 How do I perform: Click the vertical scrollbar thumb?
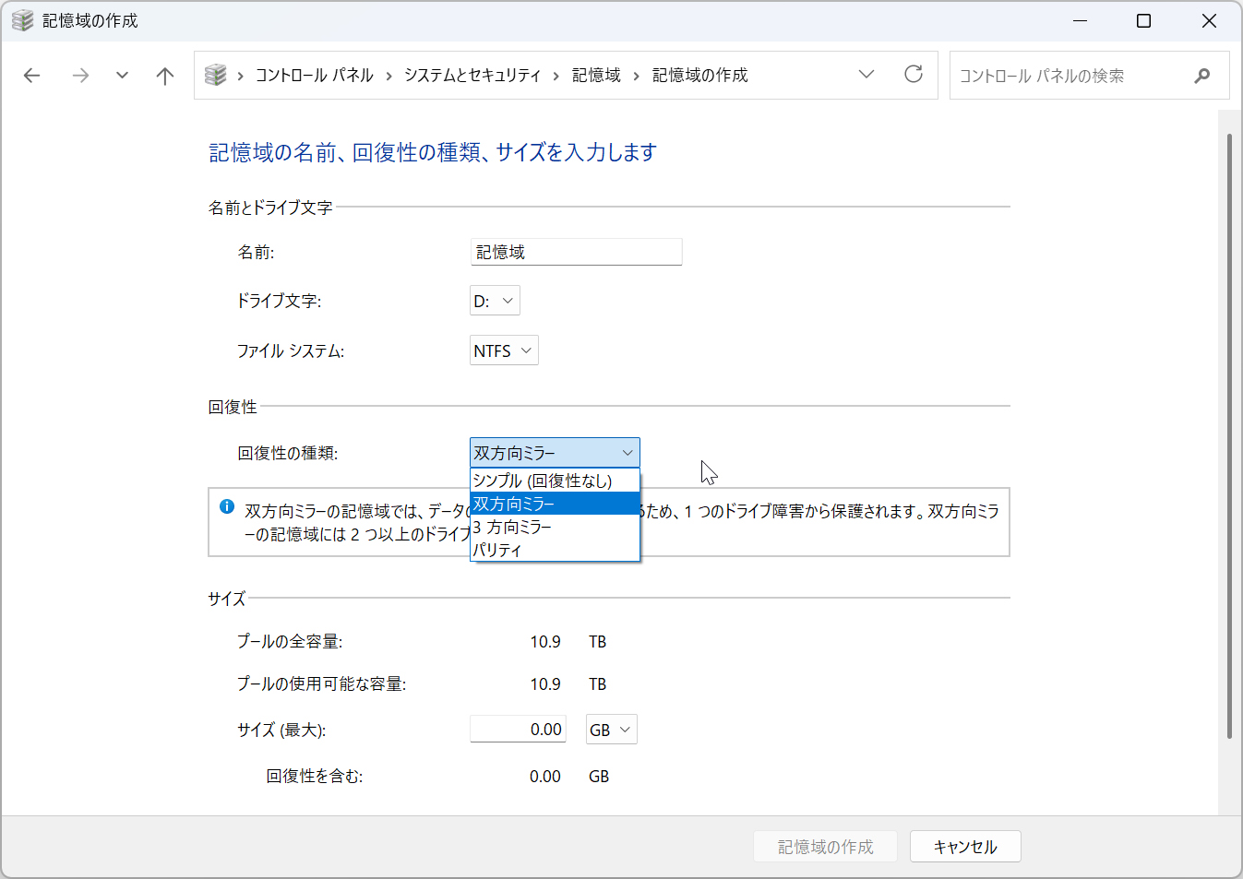click(x=1229, y=435)
